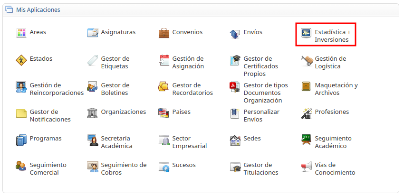Go to Paises text link

(182, 112)
